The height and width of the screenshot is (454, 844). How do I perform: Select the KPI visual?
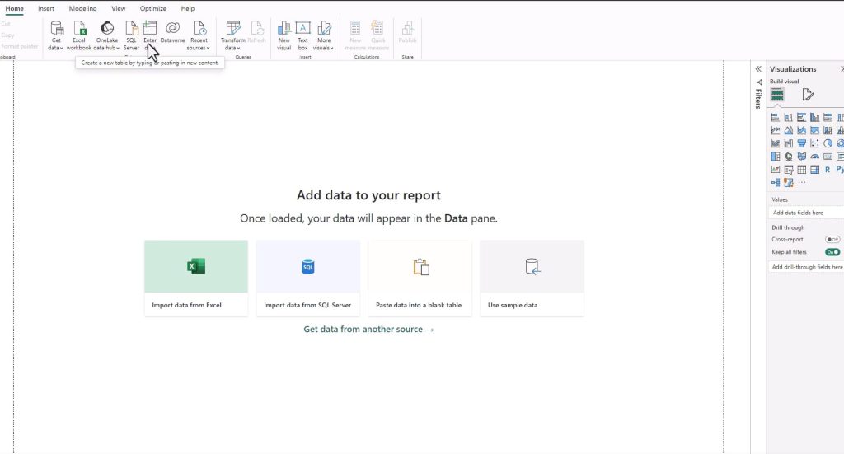775,170
